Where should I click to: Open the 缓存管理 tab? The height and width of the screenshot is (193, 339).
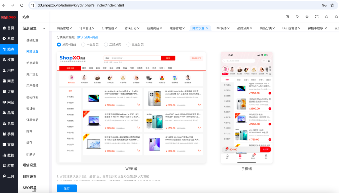coord(176,28)
